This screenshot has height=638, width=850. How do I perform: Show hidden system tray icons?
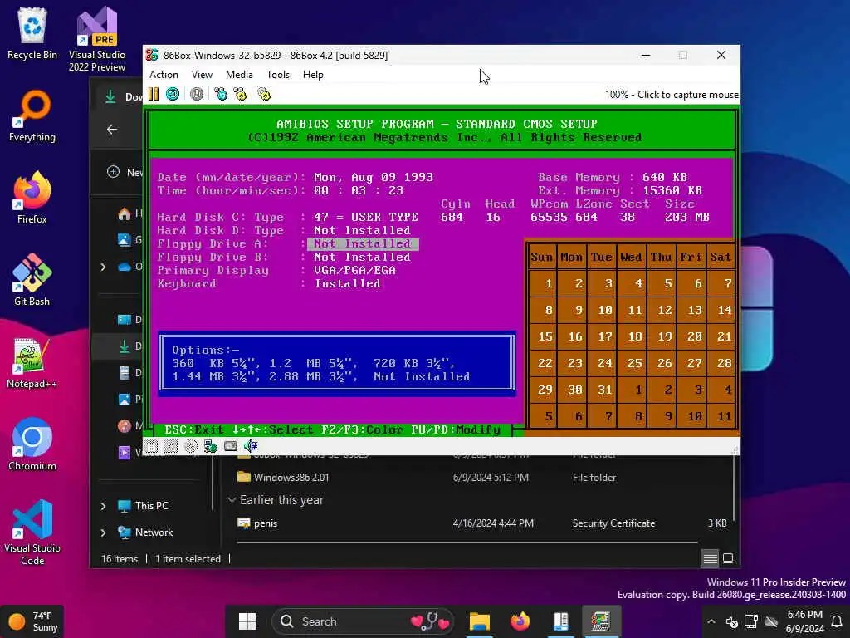711,621
